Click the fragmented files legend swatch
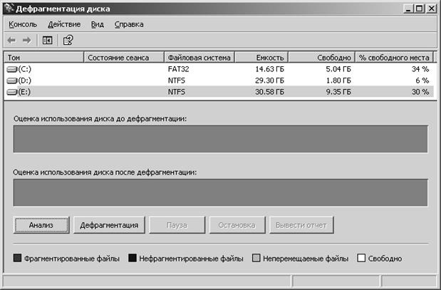This screenshot has height=290, width=441. point(17,258)
